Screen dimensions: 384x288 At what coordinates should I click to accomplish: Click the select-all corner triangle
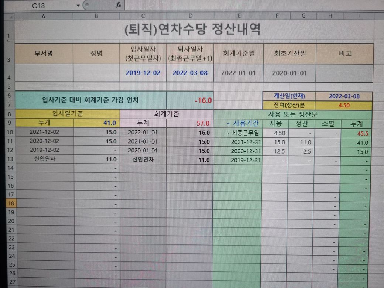click(10, 16)
